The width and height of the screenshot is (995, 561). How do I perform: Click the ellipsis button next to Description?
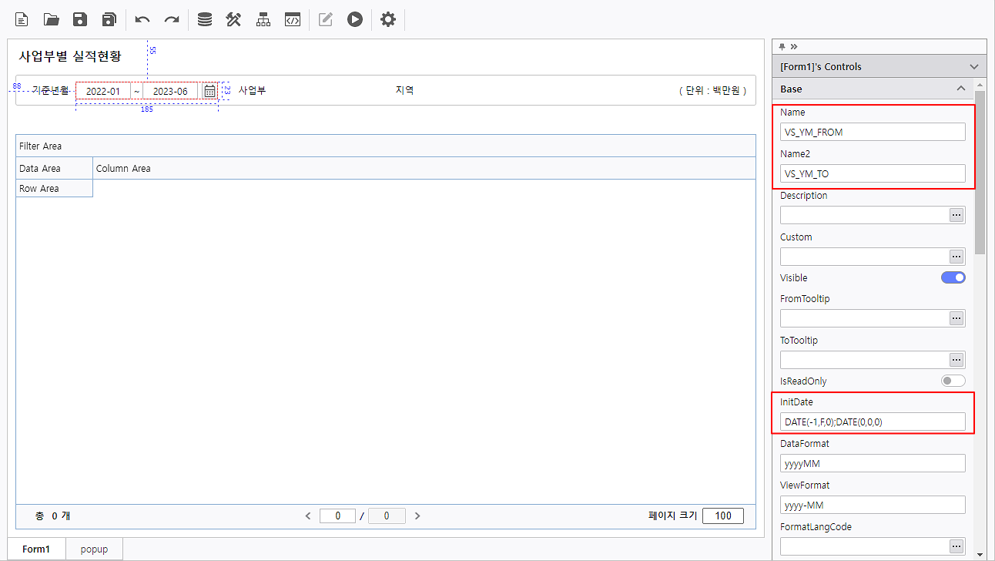point(956,215)
